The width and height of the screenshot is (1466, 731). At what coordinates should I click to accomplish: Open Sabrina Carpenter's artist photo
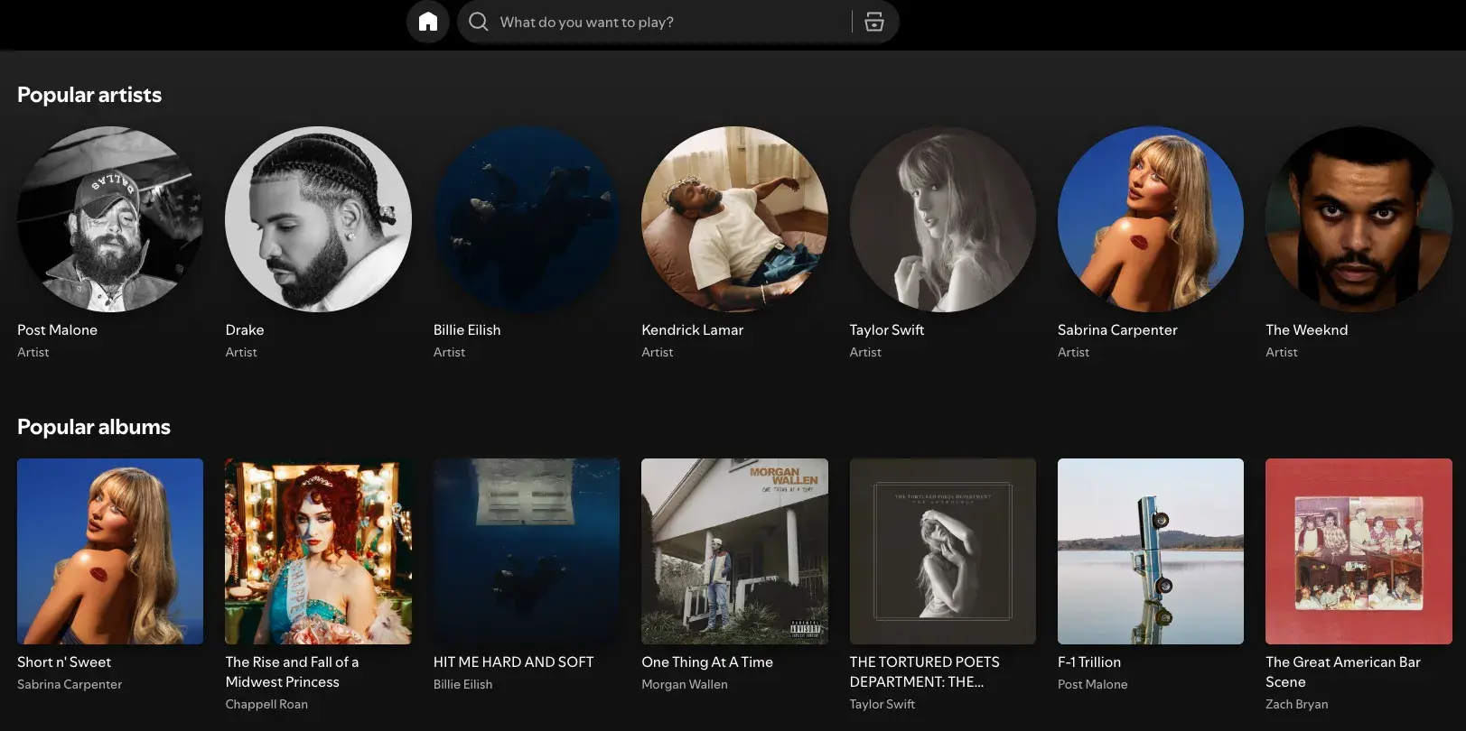point(1151,219)
